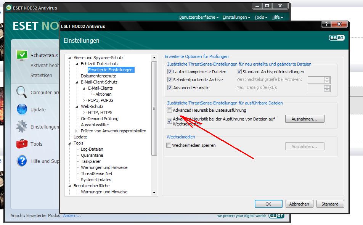Open the Benutzeroberfläche menu
The image size is (363, 225).
tap(199, 17)
